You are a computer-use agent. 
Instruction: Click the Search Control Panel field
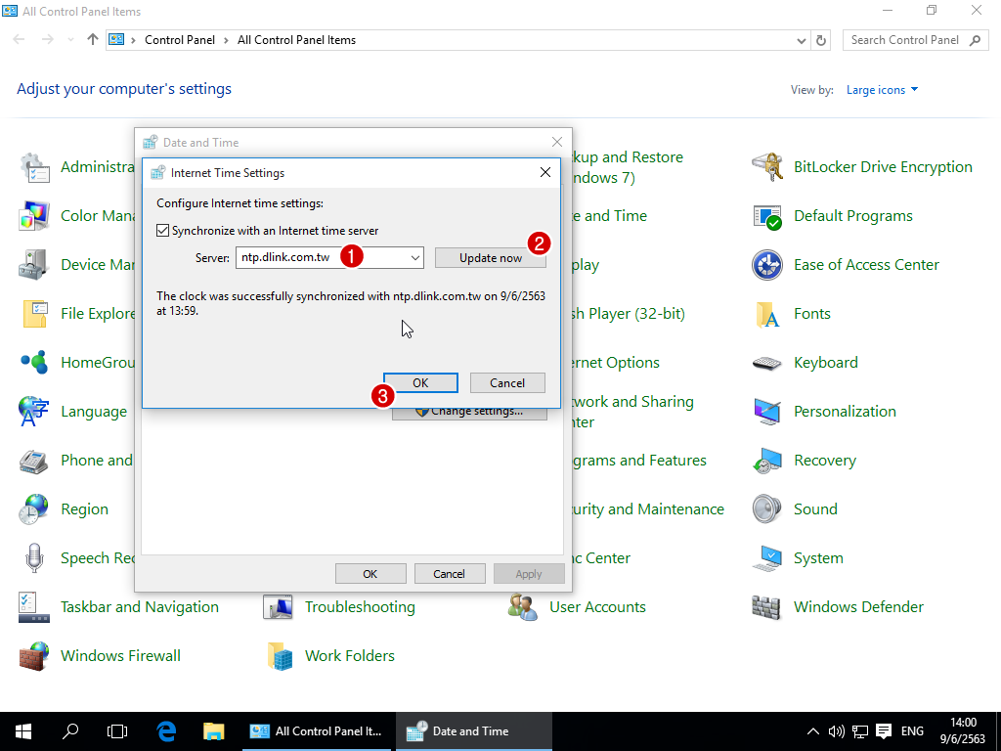point(904,40)
